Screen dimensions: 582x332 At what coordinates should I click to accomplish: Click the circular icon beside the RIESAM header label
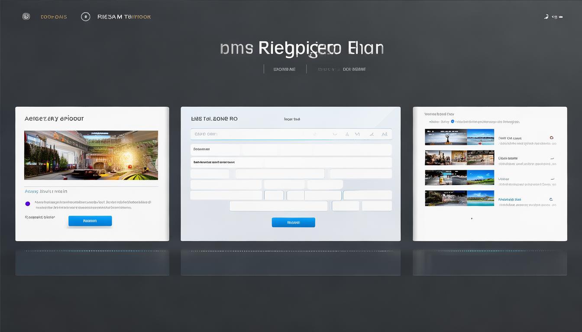86,17
